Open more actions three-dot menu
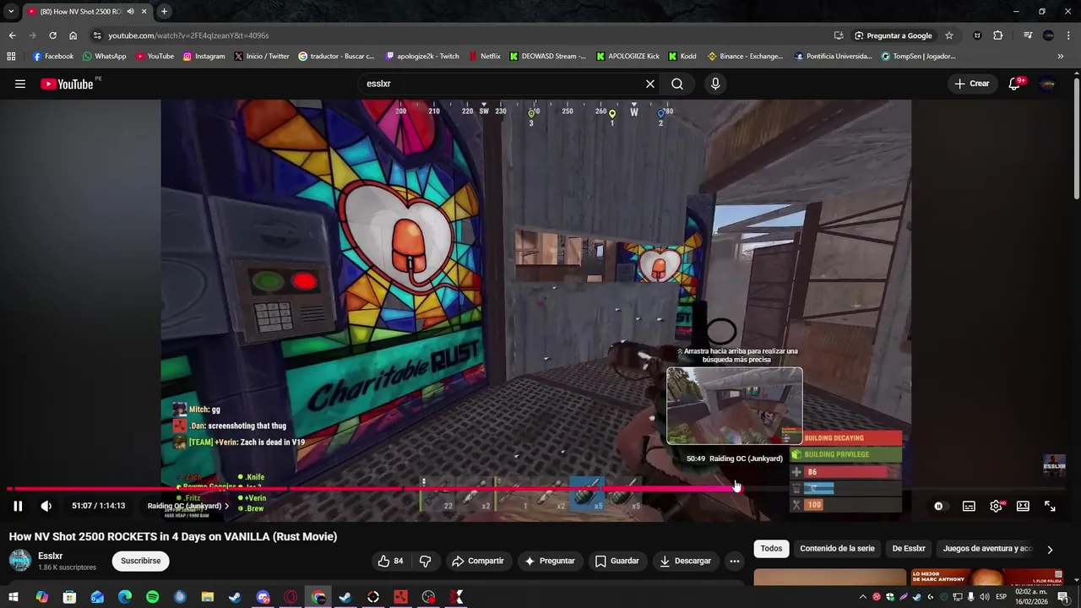The height and width of the screenshot is (608, 1081). point(735,561)
